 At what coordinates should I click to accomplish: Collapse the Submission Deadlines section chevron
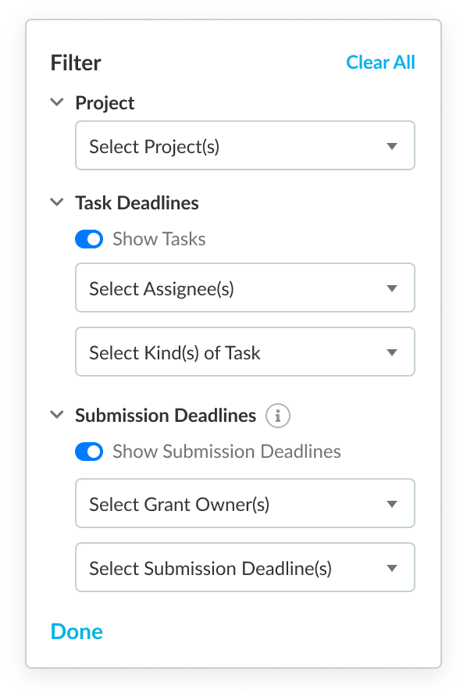tap(57, 415)
